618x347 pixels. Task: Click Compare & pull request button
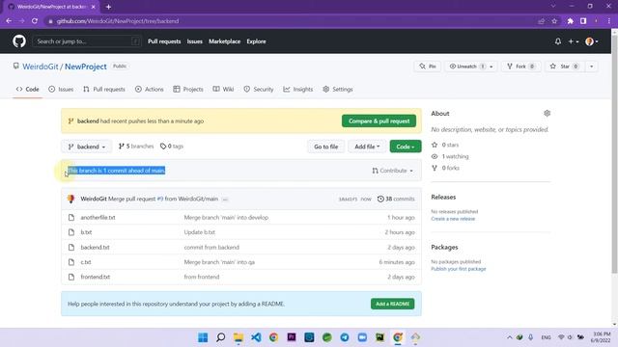(x=379, y=121)
